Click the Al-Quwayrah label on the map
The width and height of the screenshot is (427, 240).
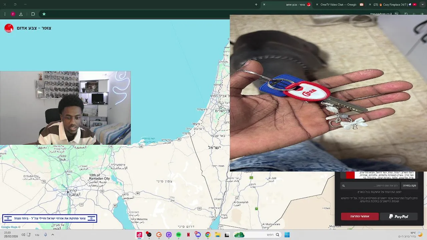coord(241,202)
